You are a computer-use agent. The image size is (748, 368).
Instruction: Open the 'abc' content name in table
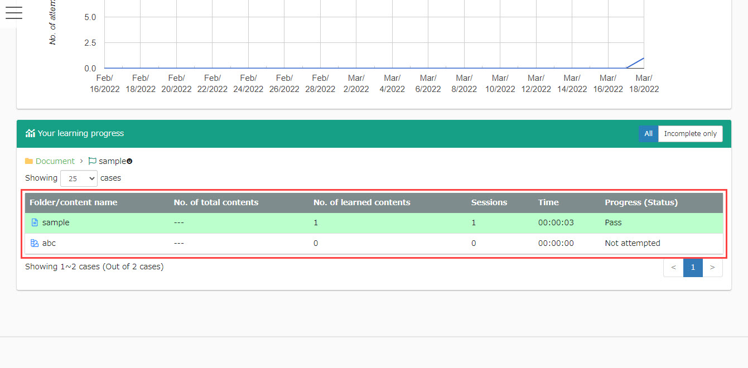[x=49, y=243]
